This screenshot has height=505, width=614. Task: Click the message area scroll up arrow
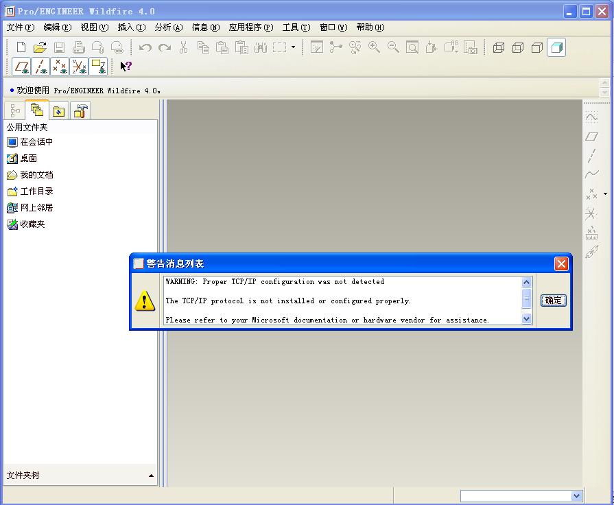tap(604, 83)
